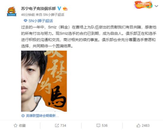The width and height of the screenshot is (163, 130).
Task: Click the colorful event banner badge
Action: [x=143, y=5]
